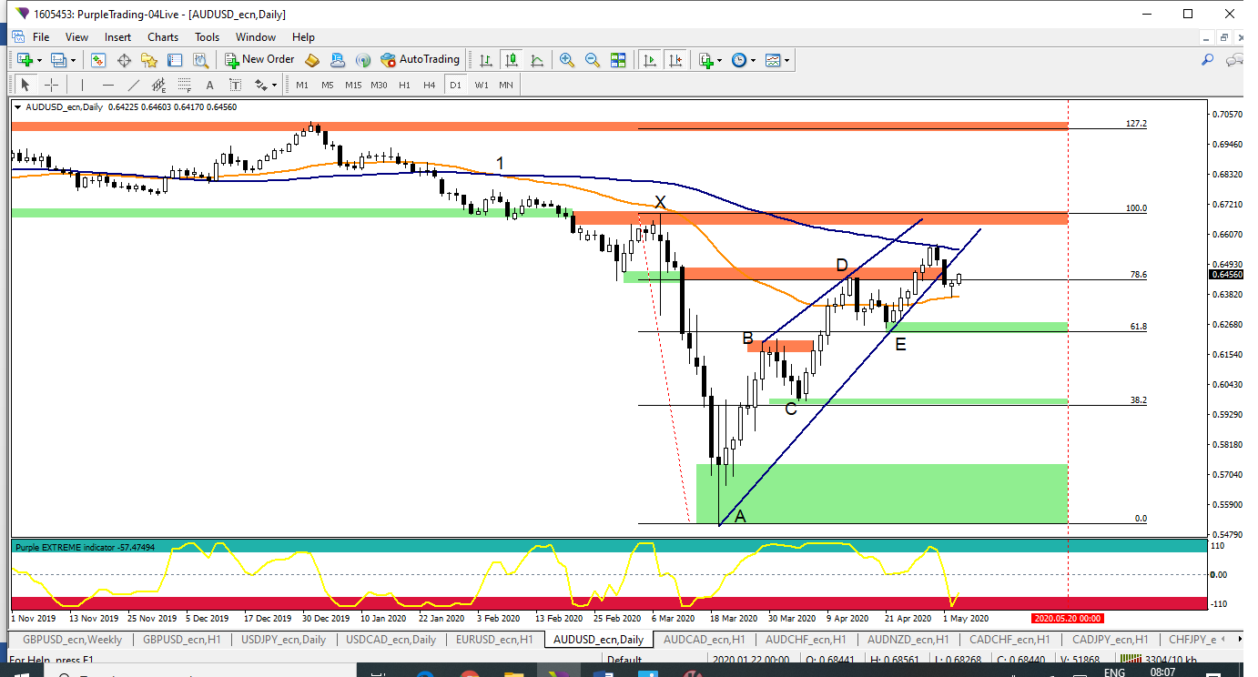Image resolution: width=1258 pixels, height=677 pixels.
Task: Open the Templates icon
Action: (773, 60)
